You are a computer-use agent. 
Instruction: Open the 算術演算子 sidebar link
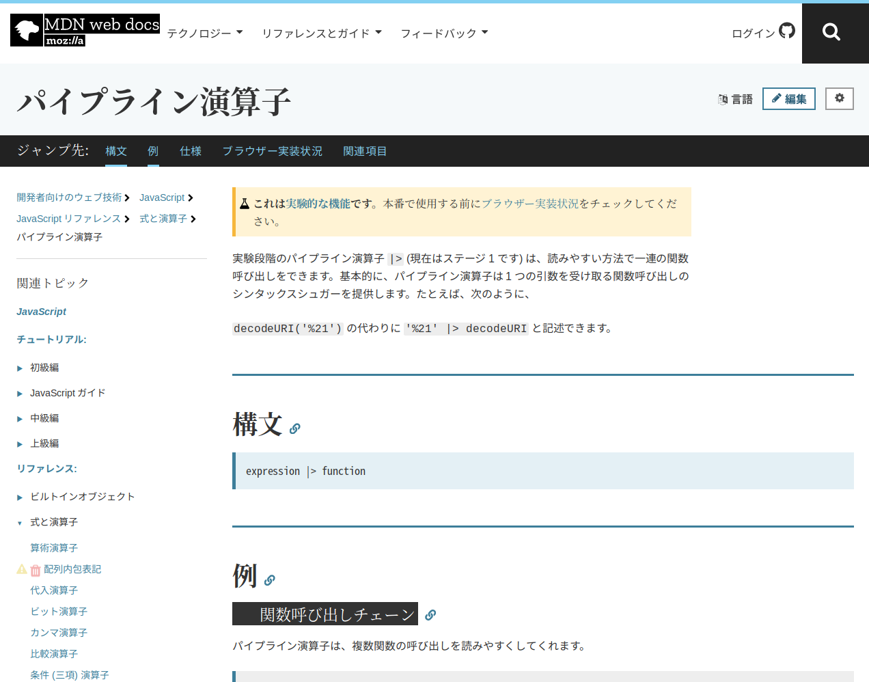pos(54,548)
